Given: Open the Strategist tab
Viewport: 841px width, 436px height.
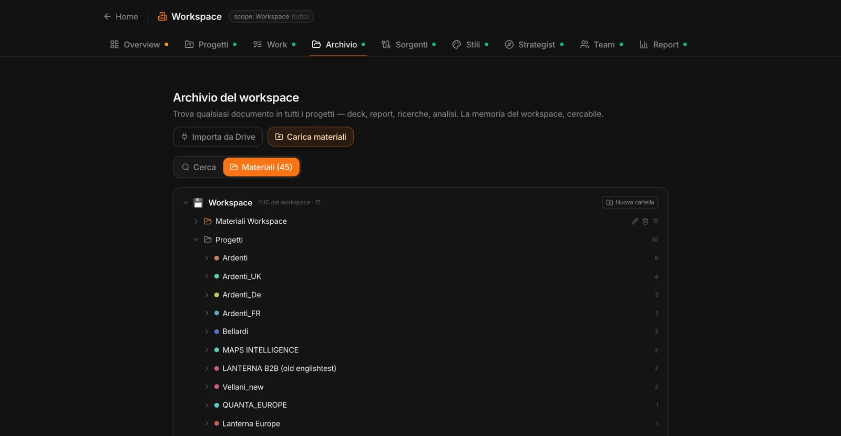Looking at the screenshot, I should 534,45.
